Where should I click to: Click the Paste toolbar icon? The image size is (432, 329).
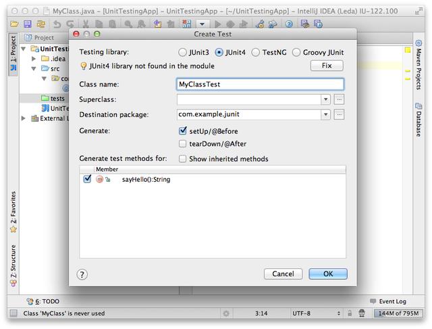point(112,24)
